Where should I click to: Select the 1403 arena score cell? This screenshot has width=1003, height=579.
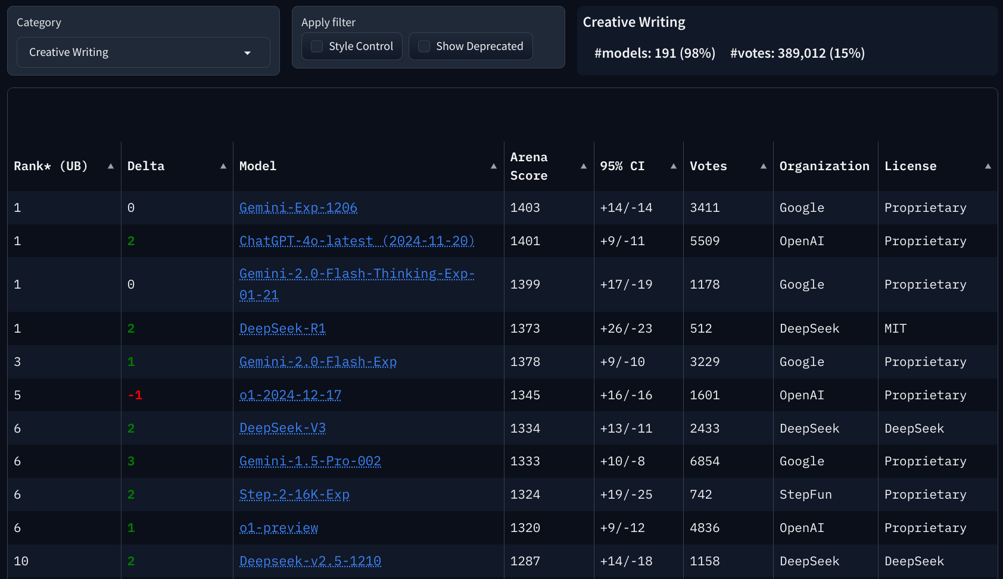[549, 208]
